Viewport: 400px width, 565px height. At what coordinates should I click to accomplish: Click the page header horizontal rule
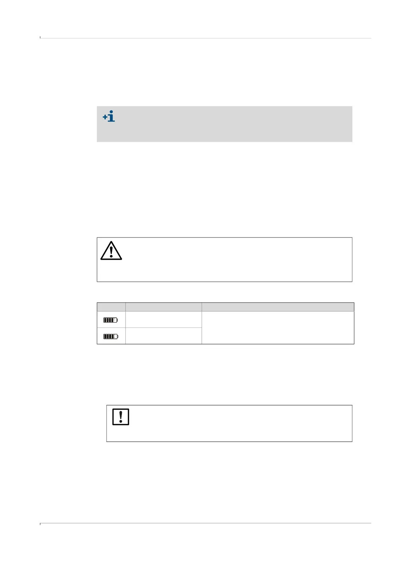pyautogui.click(x=206, y=38)
